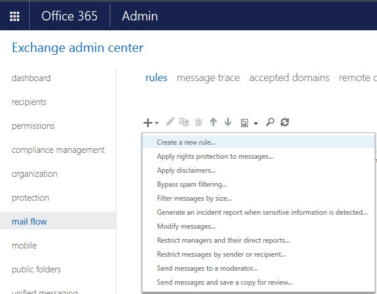Screen dimensions: 377x294
Task: Click the plus icon to add a rule
Action: point(148,123)
